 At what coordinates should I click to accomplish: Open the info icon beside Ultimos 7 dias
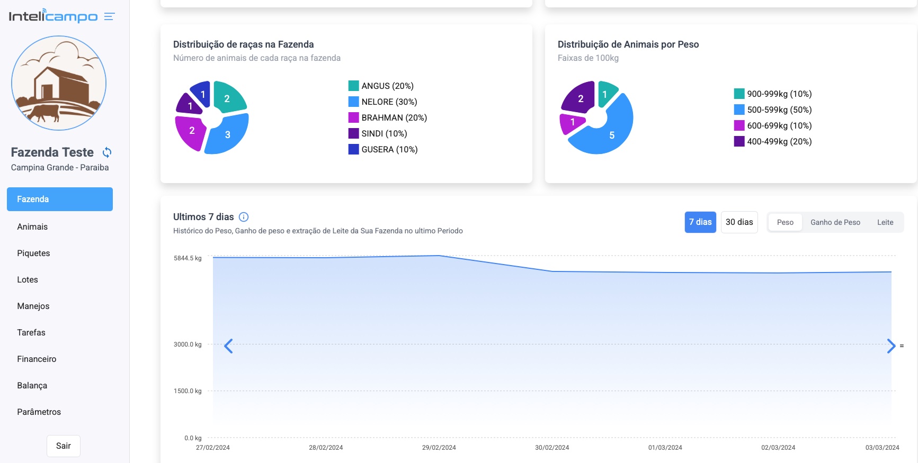(244, 217)
